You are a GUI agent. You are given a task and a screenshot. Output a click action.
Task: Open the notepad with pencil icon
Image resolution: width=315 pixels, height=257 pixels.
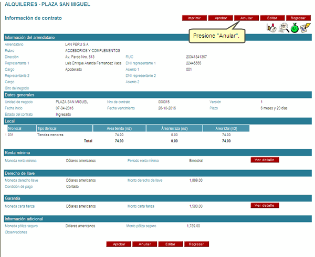[x=306, y=28]
